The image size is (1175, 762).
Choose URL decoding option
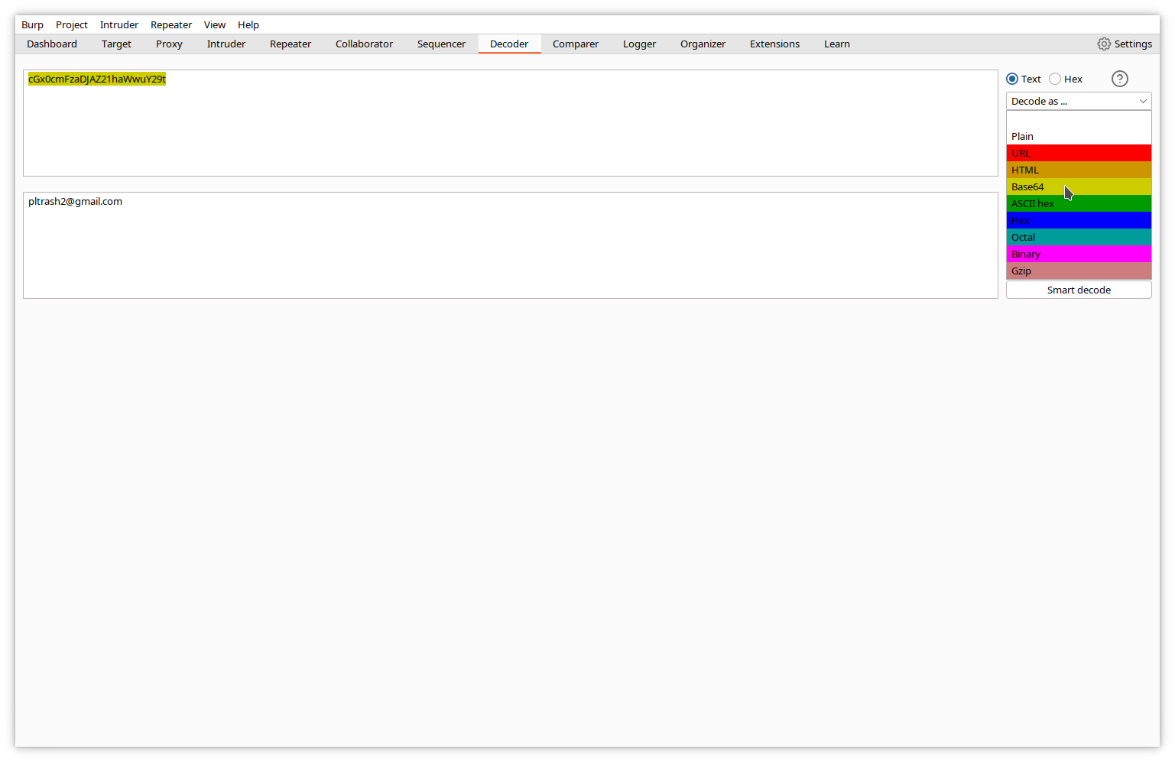1079,153
